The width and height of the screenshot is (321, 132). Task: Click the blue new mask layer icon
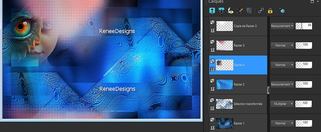[282, 11]
